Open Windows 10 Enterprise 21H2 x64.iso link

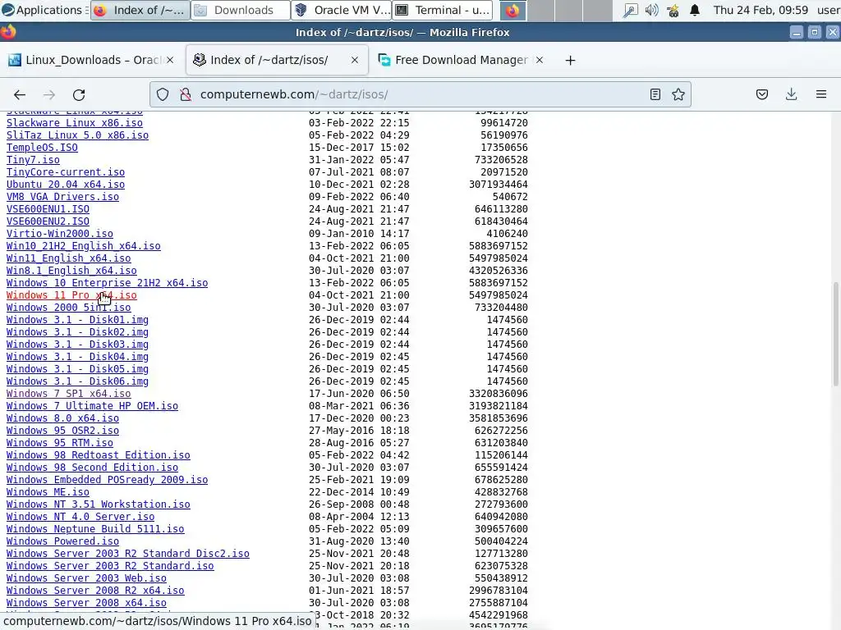coord(108,283)
